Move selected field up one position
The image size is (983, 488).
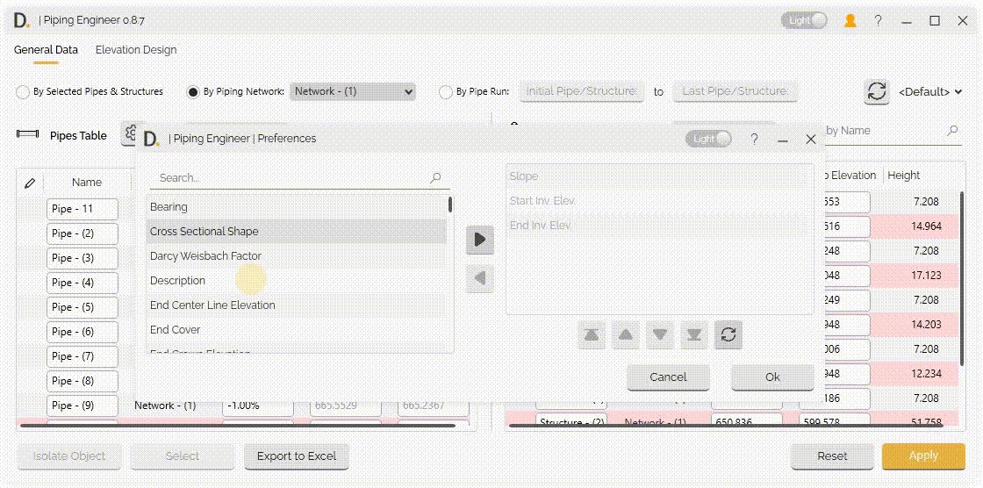pyautogui.click(x=626, y=334)
